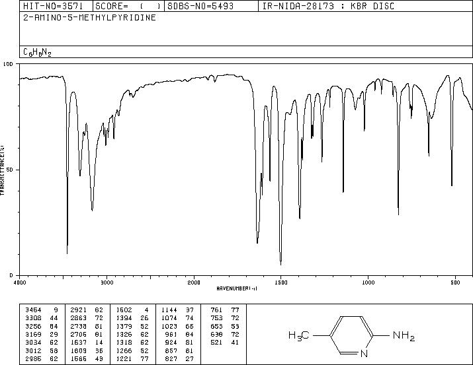Viewport: 473px width, 365px height.
Task: Select the SDBS-NO=5493 label
Action: (x=200, y=6)
